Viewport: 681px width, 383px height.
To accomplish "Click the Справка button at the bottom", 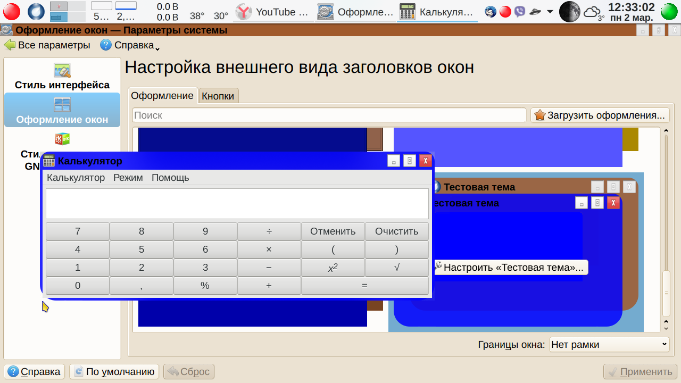I will (35, 372).
